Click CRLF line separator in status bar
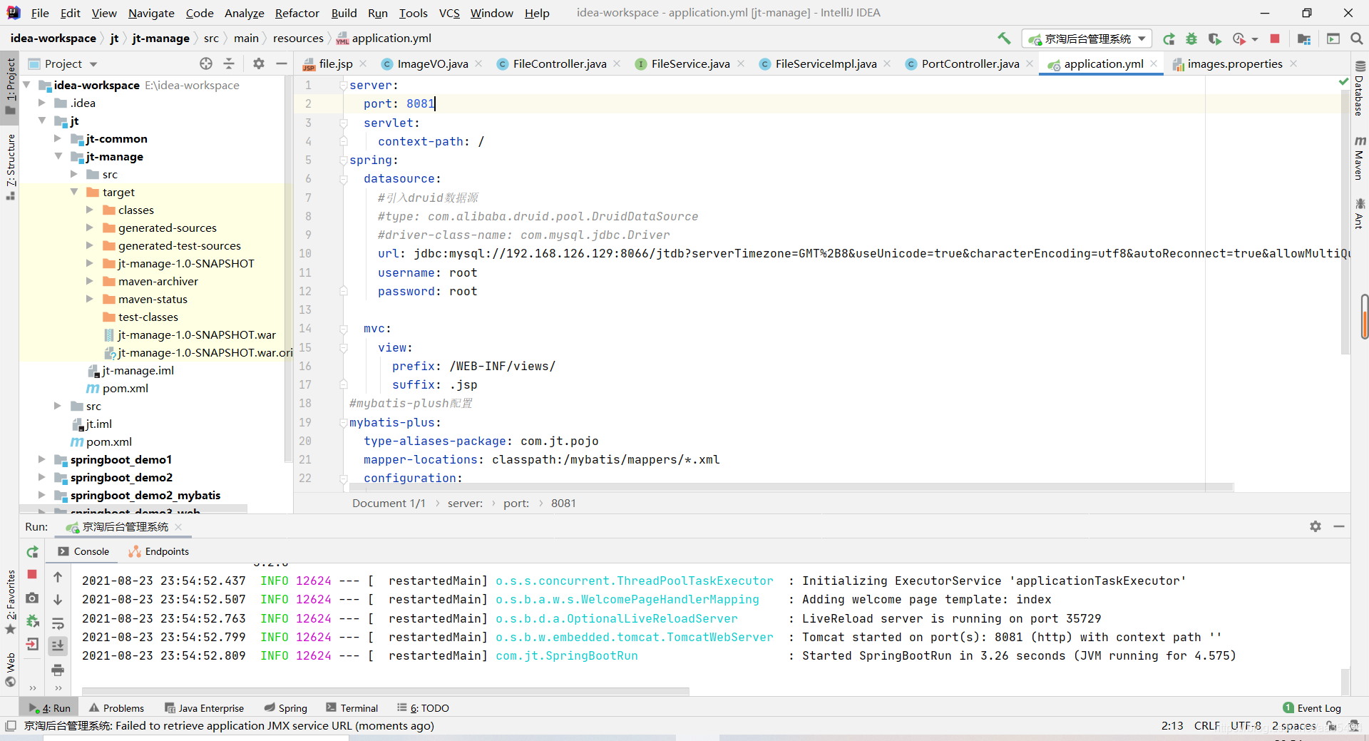The image size is (1369, 741). [x=1206, y=726]
